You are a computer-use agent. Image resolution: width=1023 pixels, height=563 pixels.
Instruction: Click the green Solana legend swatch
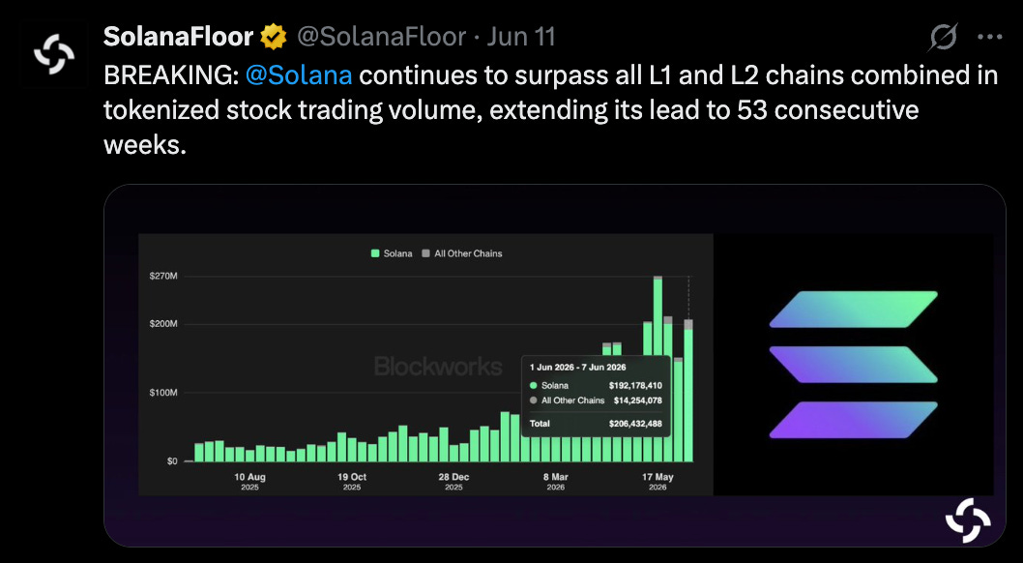click(375, 253)
